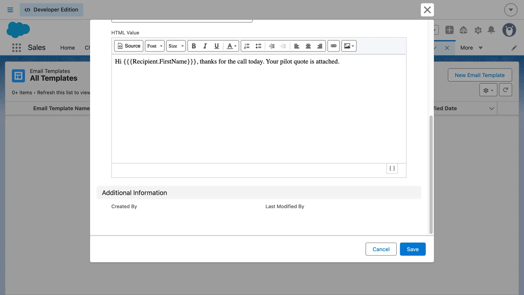Toggle Source view in editor
Viewport: 524px width, 295px height.
pyautogui.click(x=129, y=46)
